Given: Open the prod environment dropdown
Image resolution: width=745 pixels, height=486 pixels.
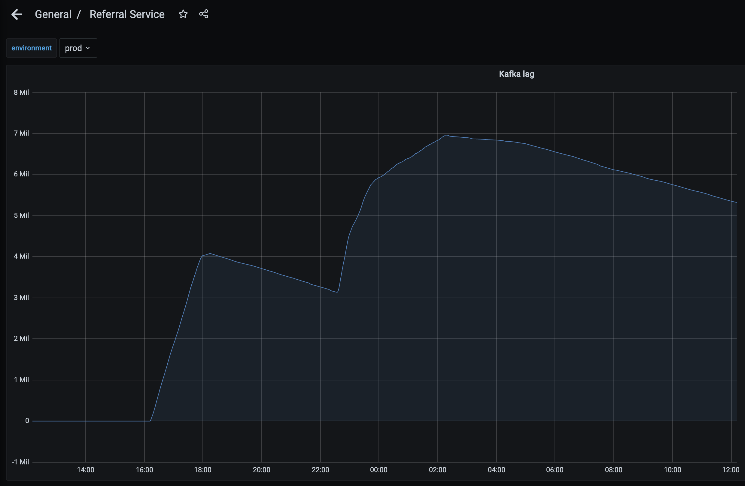Looking at the screenshot, I should tap(78, 48).
